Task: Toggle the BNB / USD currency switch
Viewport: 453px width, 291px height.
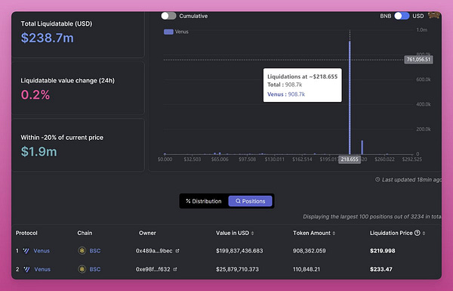Action: pyautogui.click(x=402, y=16)
